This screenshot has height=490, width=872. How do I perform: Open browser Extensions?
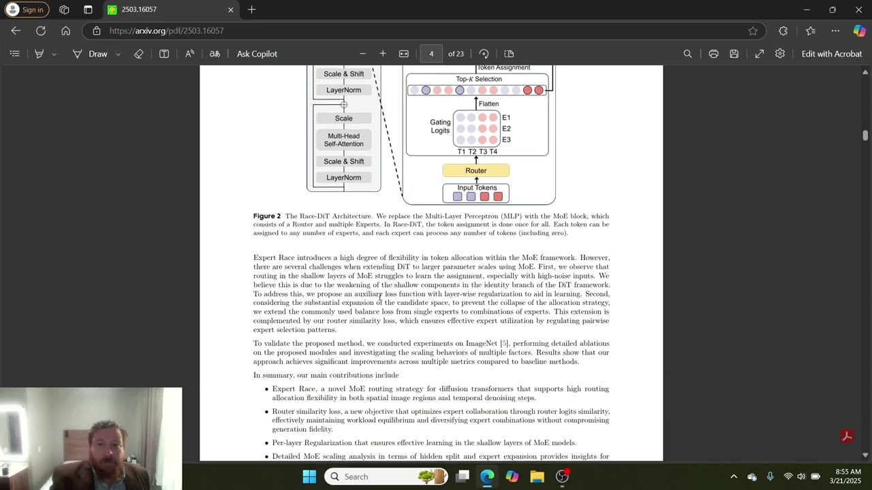pos(783,31)
